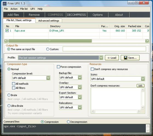Click down arrow in command line scrollbar

[x=148, y=131]
